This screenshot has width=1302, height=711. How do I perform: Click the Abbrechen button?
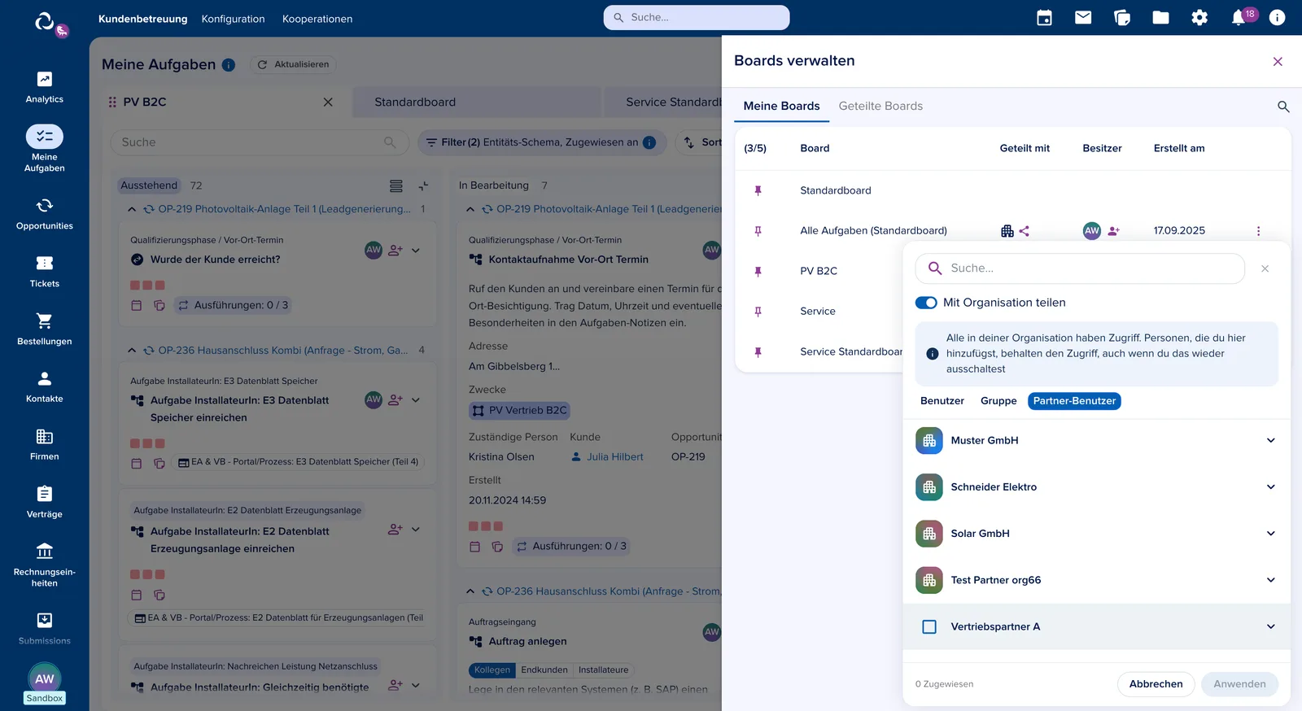click(x=1156, y=684)
